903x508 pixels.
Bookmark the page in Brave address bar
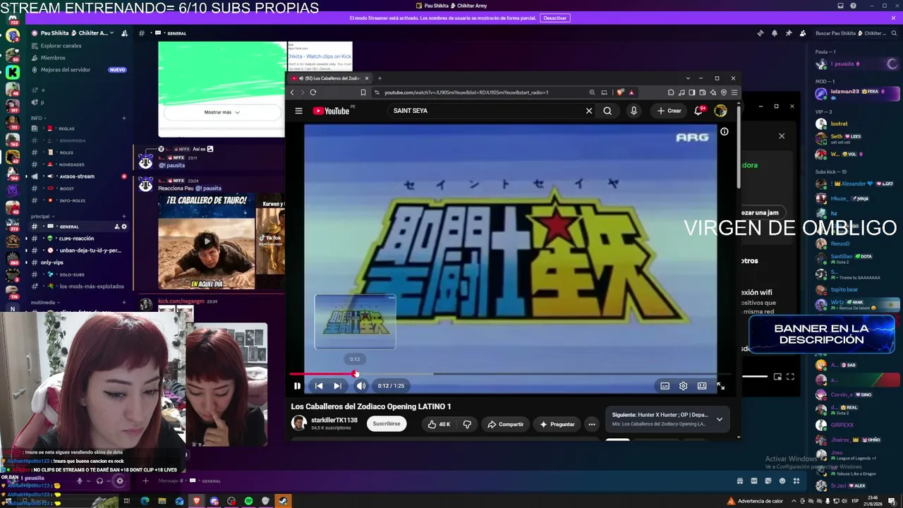coord(363,92)
